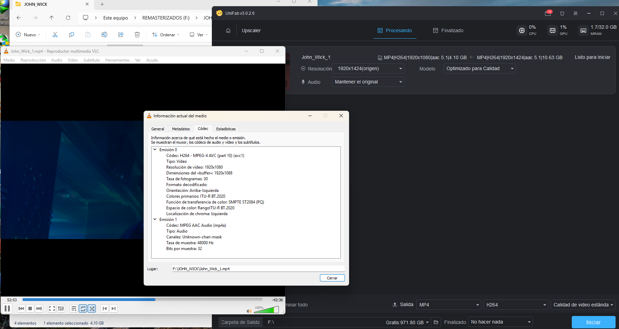Show the VLC playlist
The image size is (619, 329).
tap(74, 308)
